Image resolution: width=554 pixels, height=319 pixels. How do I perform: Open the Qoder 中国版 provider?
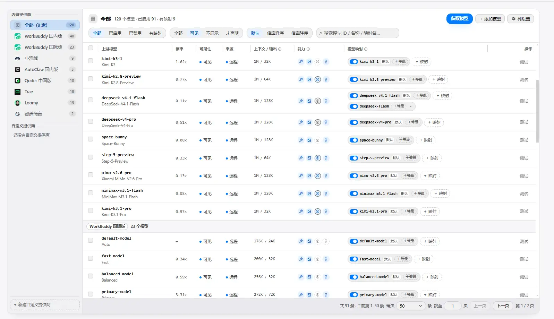[x=45, y=80]
